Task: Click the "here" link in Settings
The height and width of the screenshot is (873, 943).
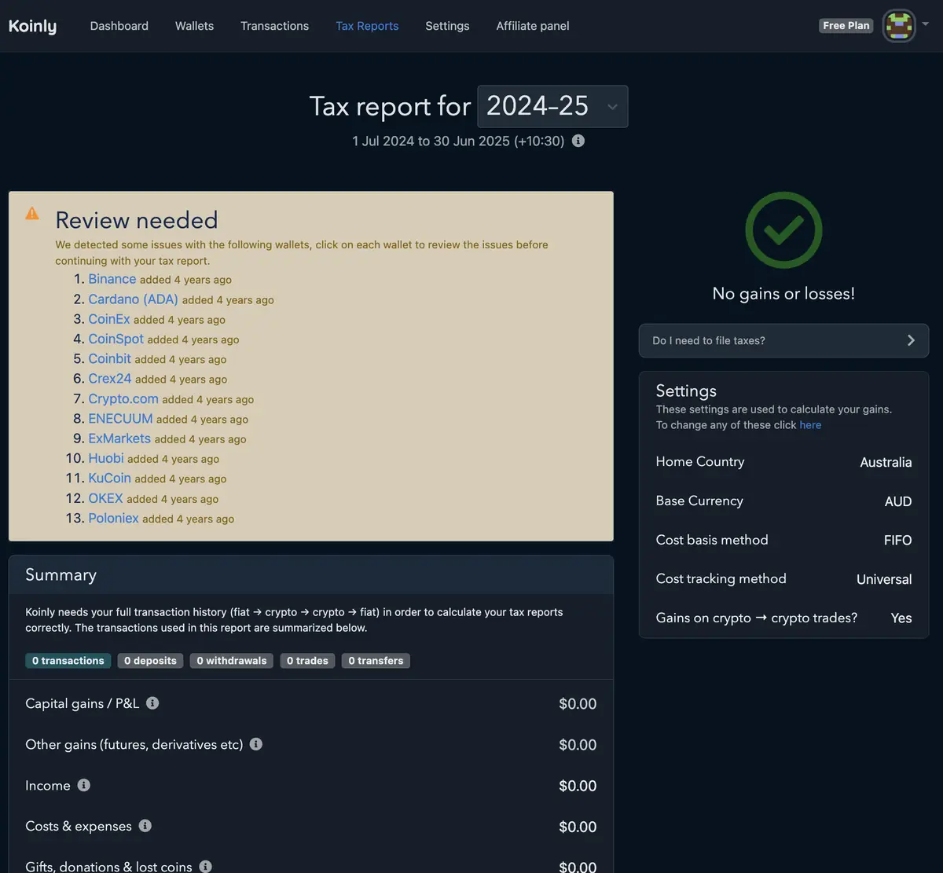Action: [x=810, y=425]
